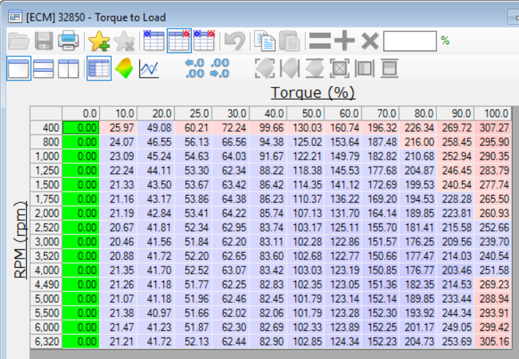Undo the last change with the curved arrow

point(235,41)
